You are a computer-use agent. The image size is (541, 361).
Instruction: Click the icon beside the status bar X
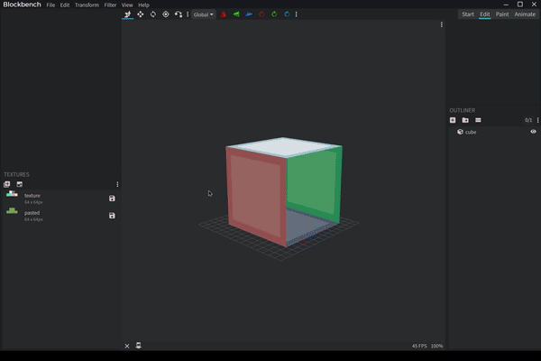138,346
